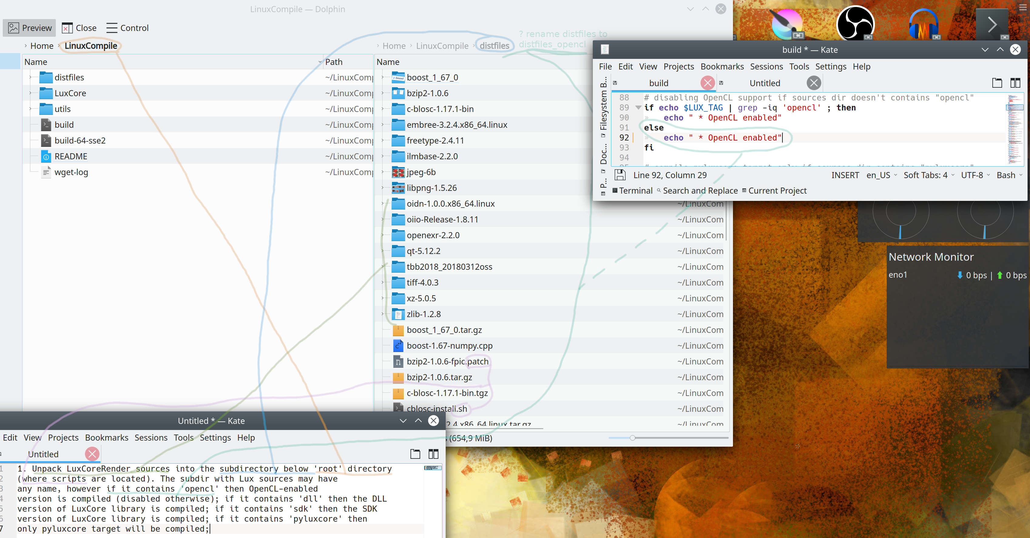Adjust the Dolphin icon zoom slider
This screenshot has height=538, width=1030.
632,438
